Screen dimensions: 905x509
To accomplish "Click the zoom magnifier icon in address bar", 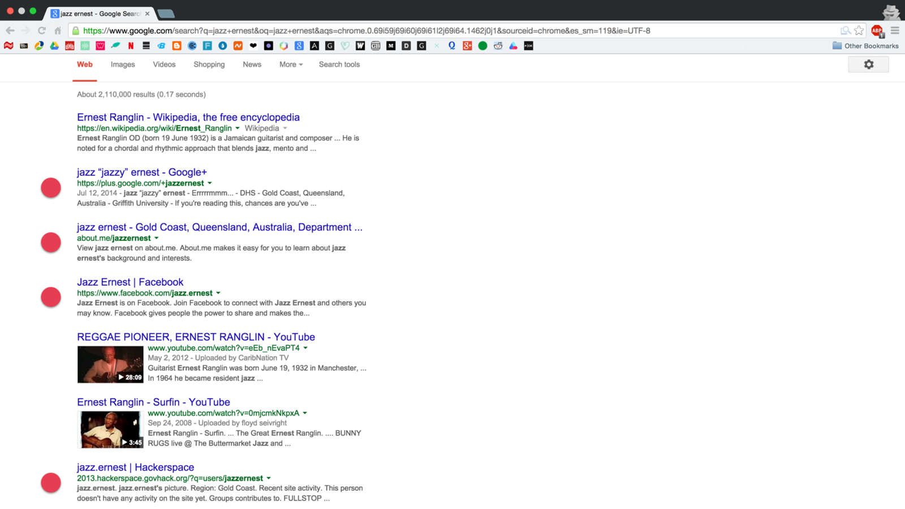I will click(845, 31).
